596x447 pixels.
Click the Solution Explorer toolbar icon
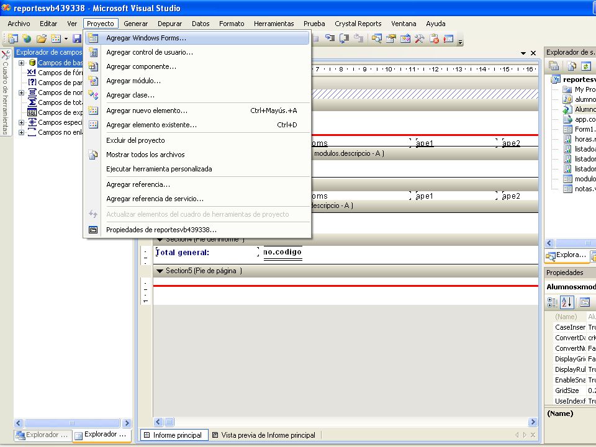377,38
